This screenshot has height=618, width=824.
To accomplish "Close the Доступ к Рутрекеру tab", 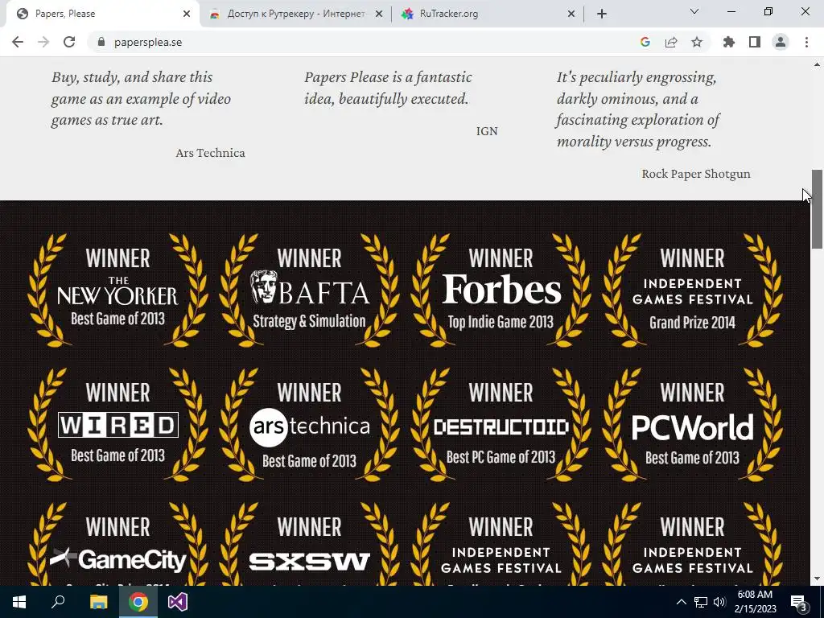I will pos(379,14).
